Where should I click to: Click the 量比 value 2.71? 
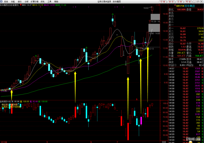(x=201, y=53)
